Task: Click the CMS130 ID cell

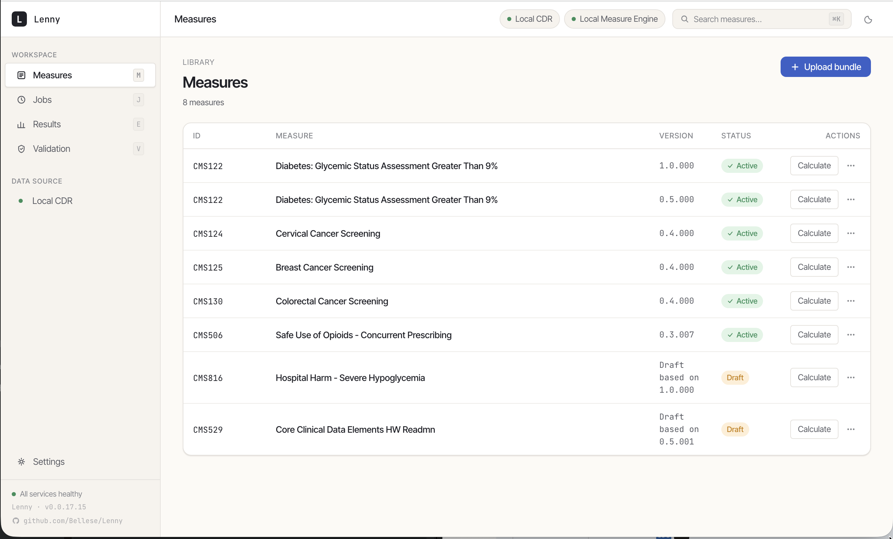Action: pyautogui.click(x=208, y=302)
